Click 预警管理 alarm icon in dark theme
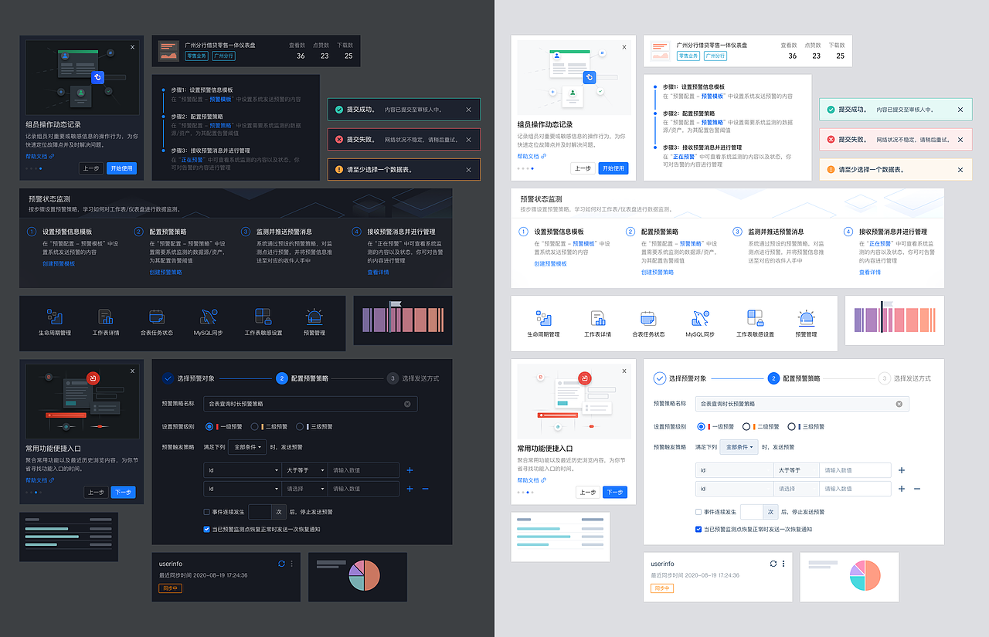The height and width of the screenshot is (637, 989). [x=314, y=317]
